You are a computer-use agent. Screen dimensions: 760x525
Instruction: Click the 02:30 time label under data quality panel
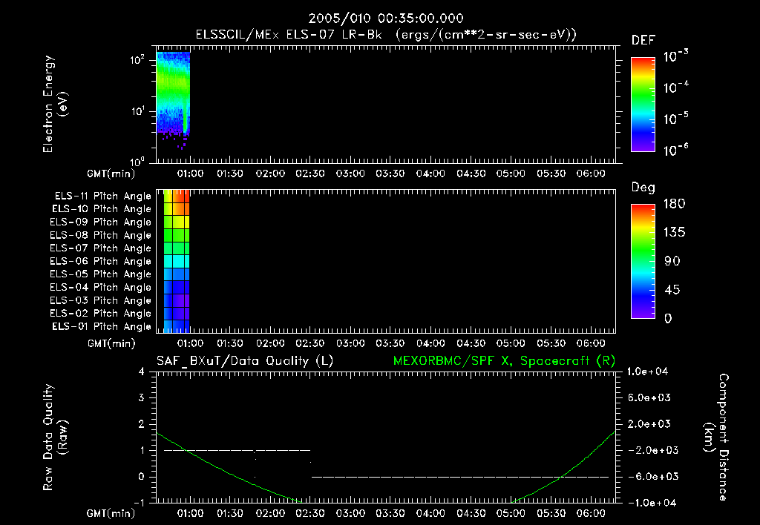310,514
